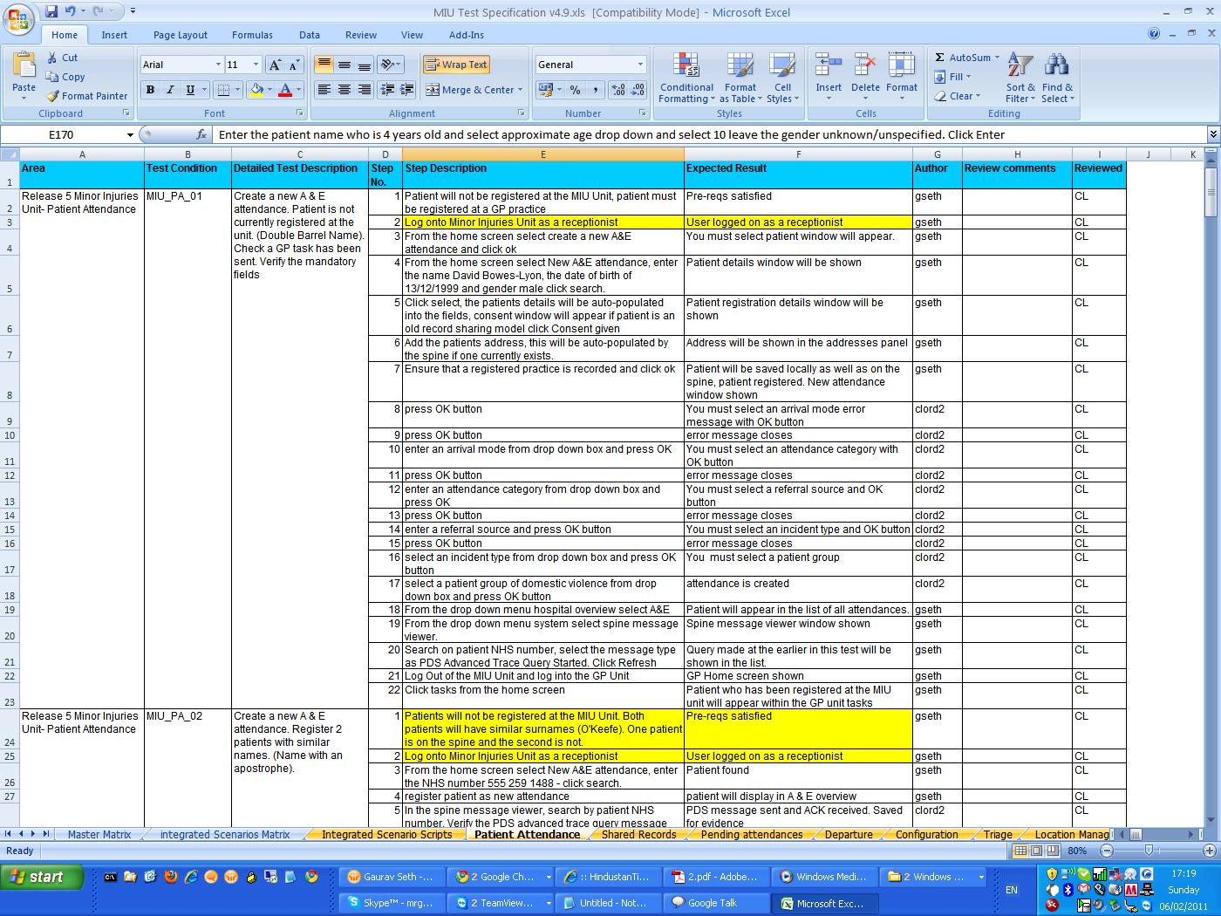The width and height of the screenshot is (1221, 916).
Task: Switch to Shared Records sheet tab
Action: 638,834
